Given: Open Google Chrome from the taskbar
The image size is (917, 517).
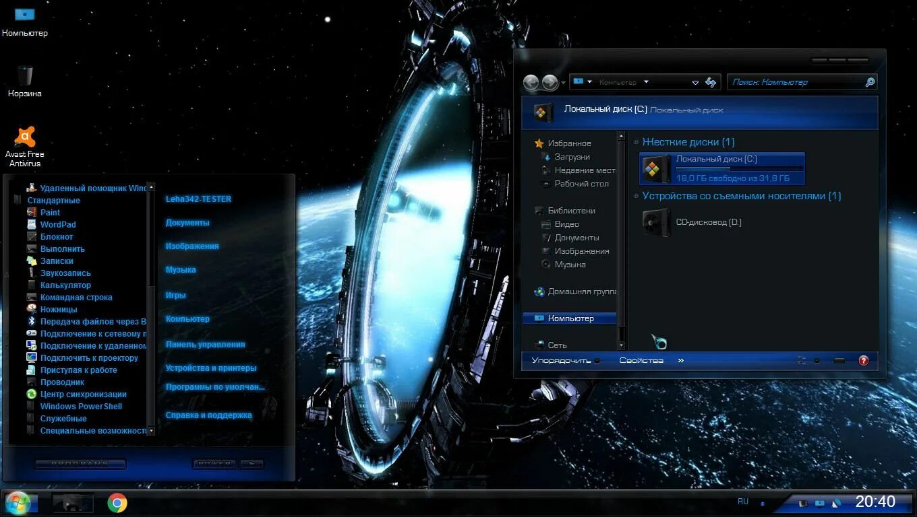Looking at the screenshot, I should point(117,502).
